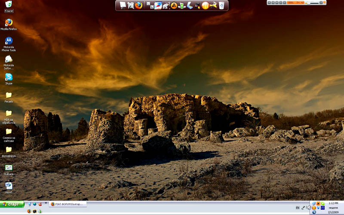The image size is (344, 215).
Task: Open the Start menu button
Action: (12, 204)
